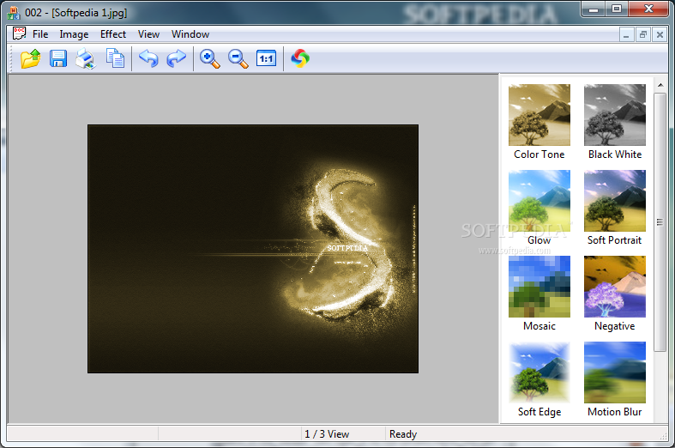Click the 'Mosaic' label text
The image size is (675, 448).
click(x=539, y=326)
